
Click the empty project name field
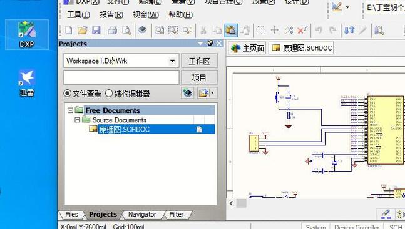click(121, 77)
